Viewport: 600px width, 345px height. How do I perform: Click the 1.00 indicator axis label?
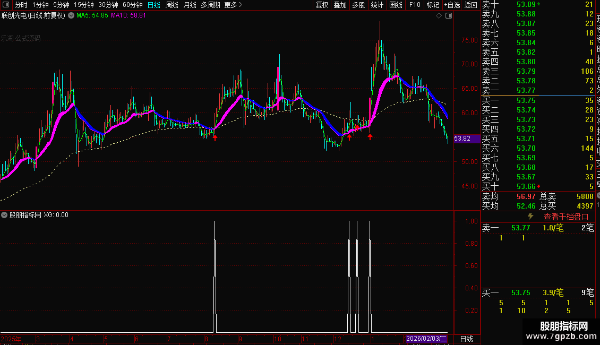[472, 221]
